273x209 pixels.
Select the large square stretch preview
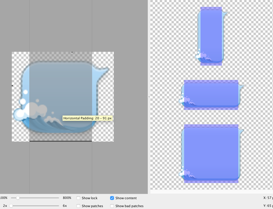click(x=211, y=153)
